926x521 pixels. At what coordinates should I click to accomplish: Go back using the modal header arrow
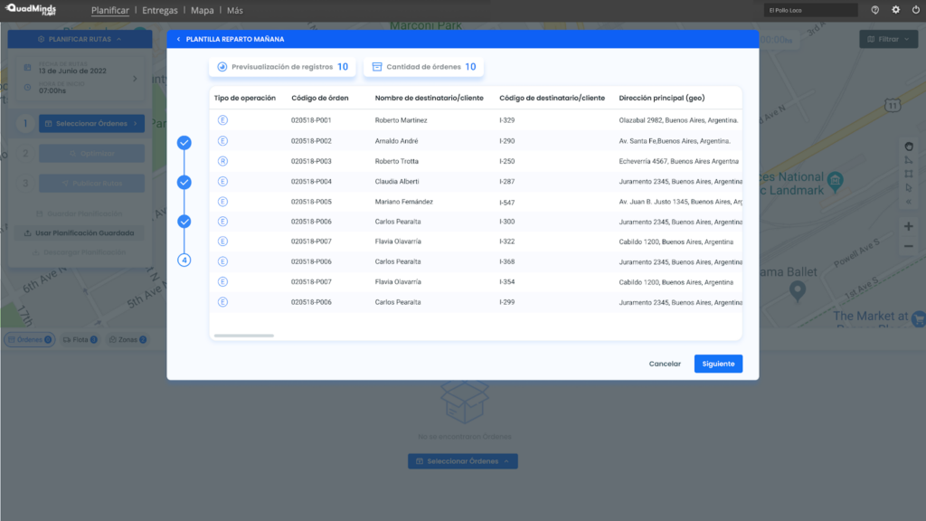coord(178,39)
